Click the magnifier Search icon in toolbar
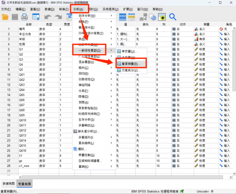The image size is (236, 194). 172,17
